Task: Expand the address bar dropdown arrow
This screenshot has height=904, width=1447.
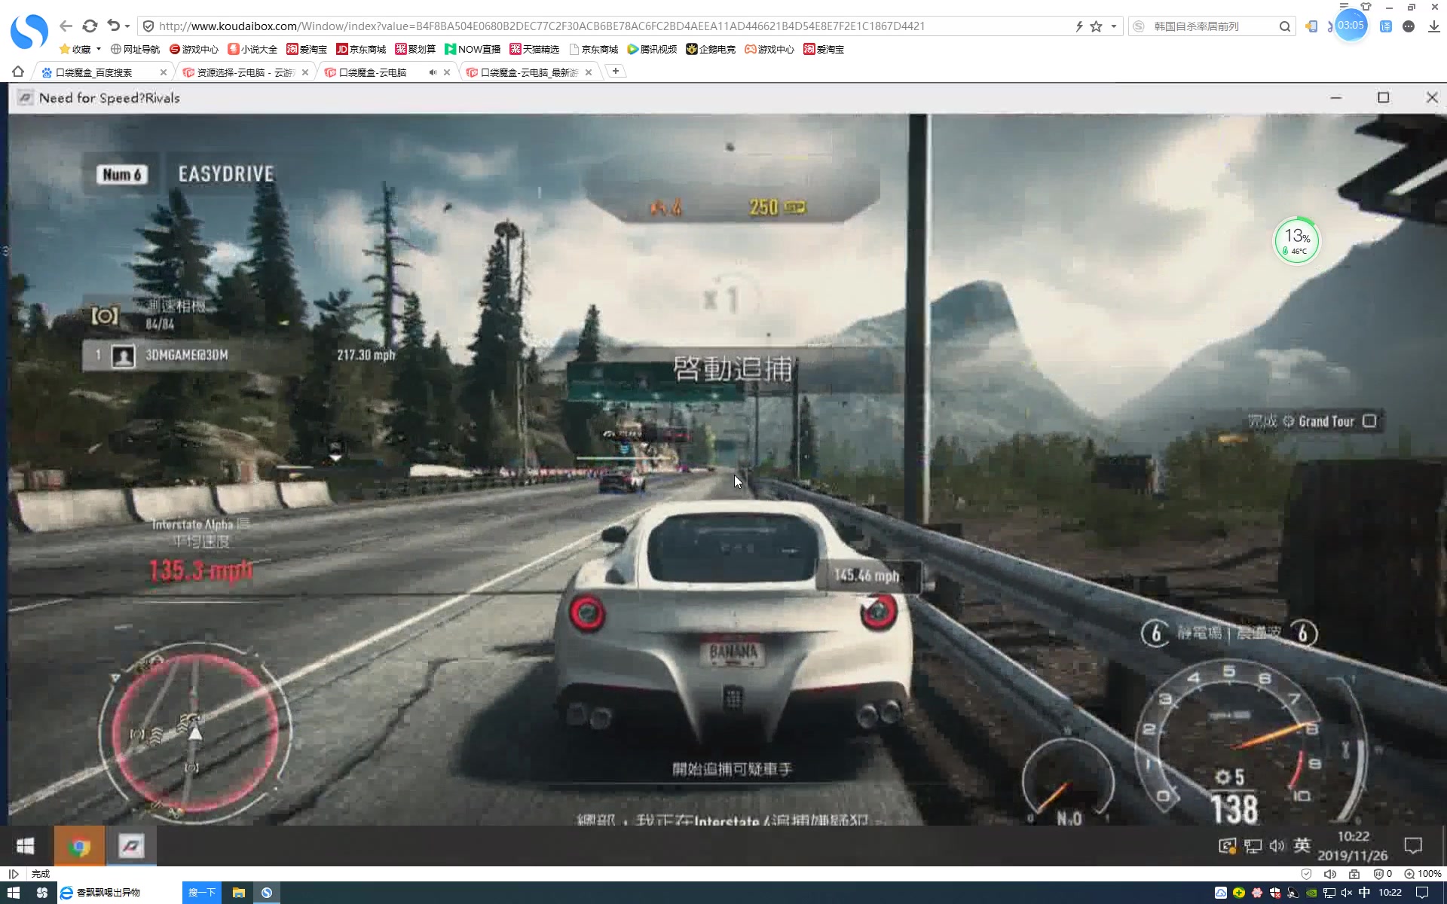Action: tap(1113, 26)
